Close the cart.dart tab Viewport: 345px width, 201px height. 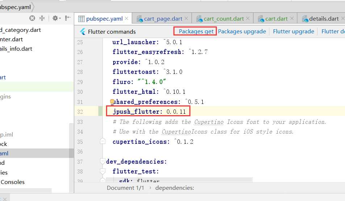coord(292,18)
